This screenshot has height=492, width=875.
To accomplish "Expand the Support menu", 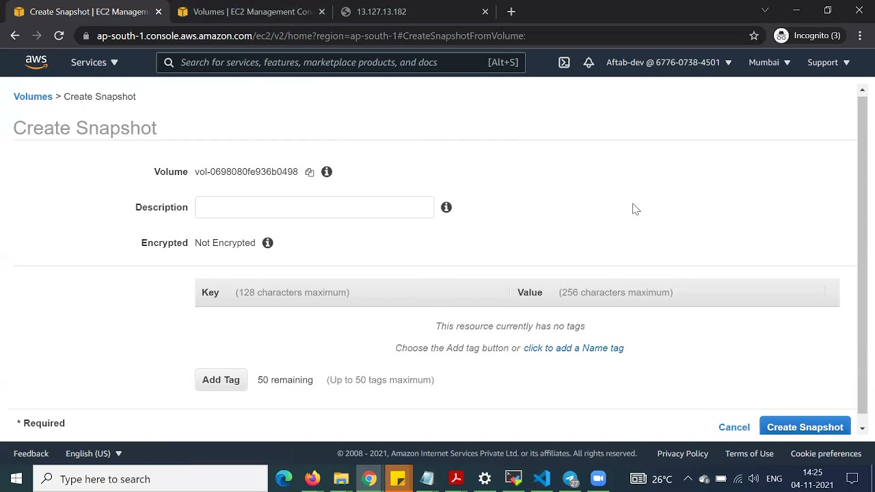I will pyautogui.click(x=829, y=62).
